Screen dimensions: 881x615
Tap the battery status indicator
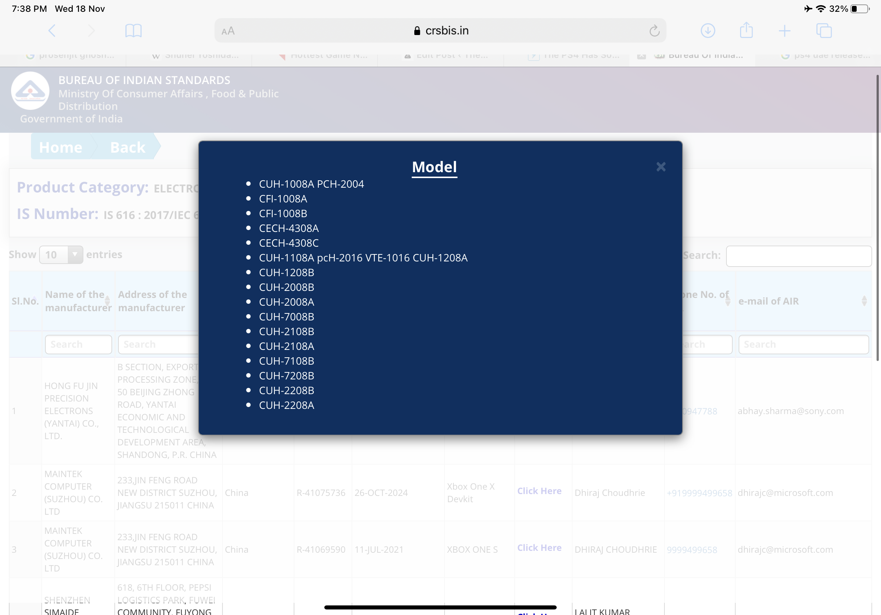[860, 9]
